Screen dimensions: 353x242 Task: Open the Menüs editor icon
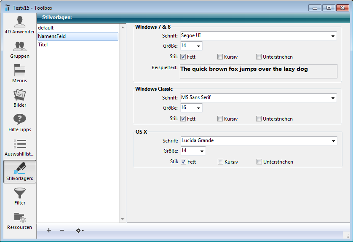tap(19, 73)
